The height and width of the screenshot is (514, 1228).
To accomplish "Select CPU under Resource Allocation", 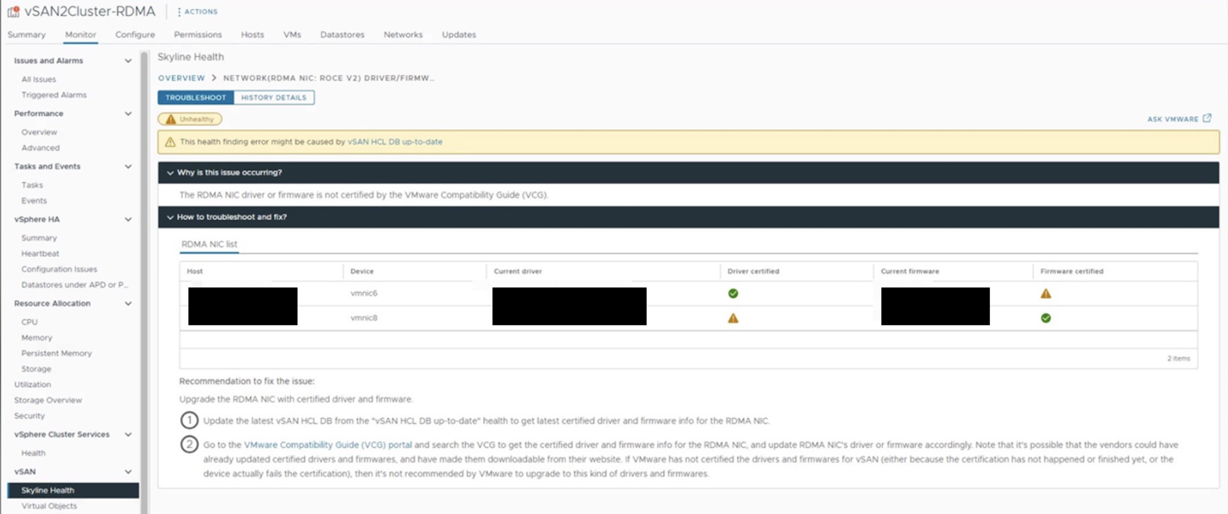I will [x=29, y=322].
